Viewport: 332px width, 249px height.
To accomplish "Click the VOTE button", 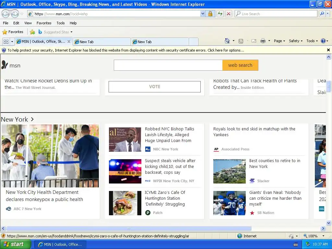I will pyautogui.click(x=155, y=87).
